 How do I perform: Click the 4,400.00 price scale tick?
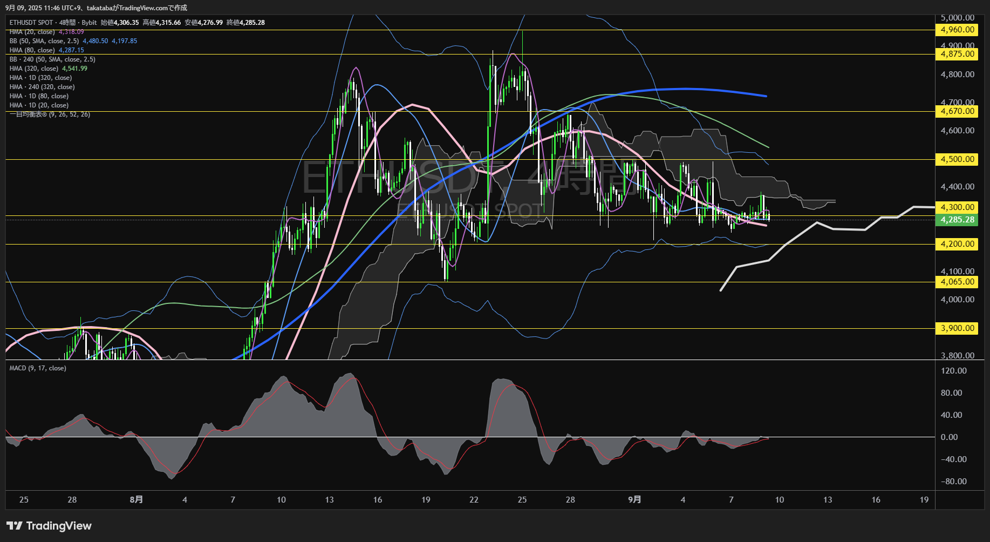[957, 187]
